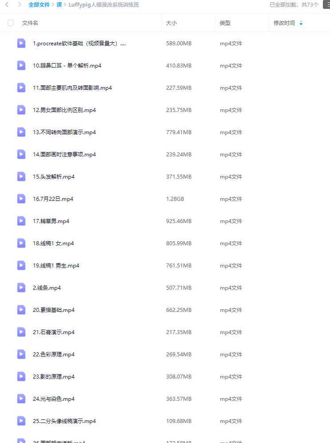
Task: Open 20.素描基础.mp4 file
Action: tap(54, 310)
